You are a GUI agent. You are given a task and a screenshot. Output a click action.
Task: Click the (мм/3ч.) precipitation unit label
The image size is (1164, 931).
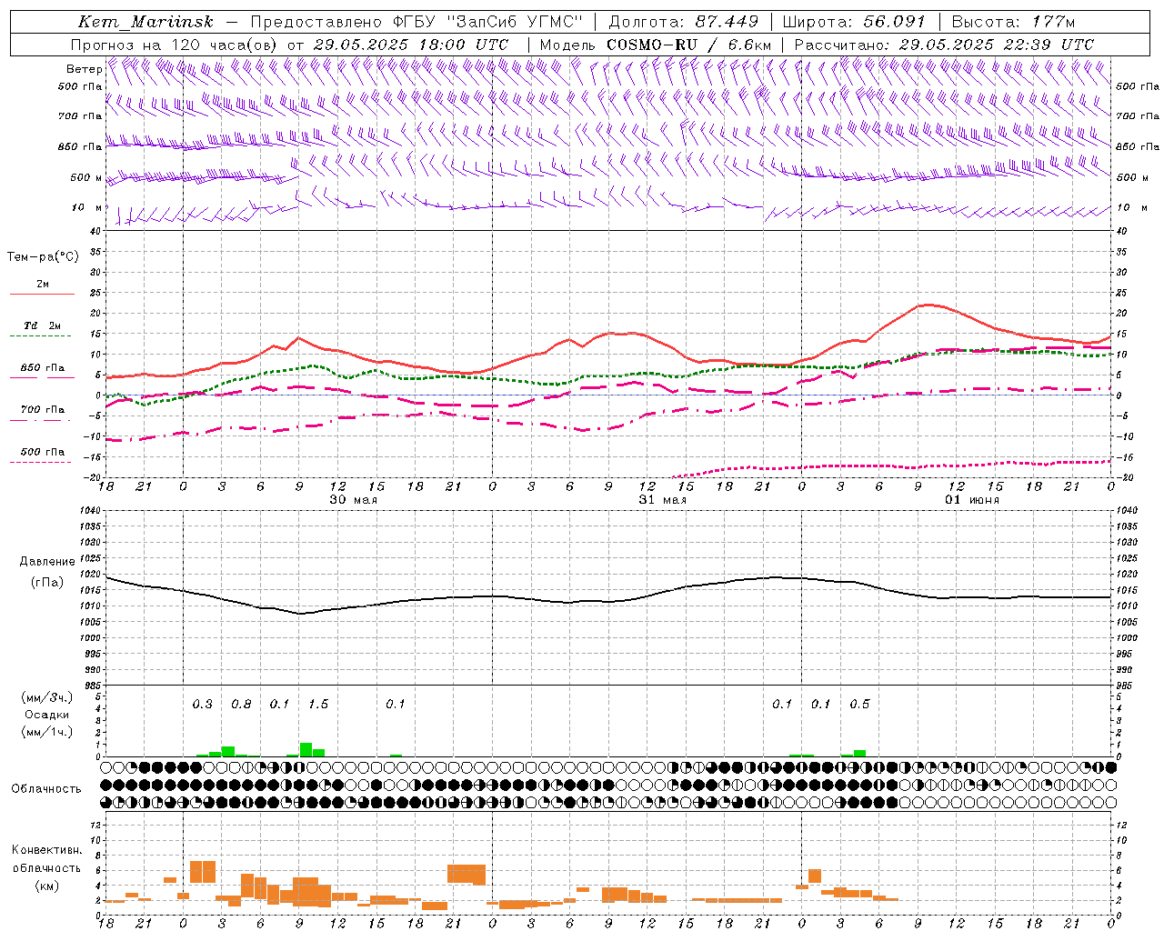[x=46, y=697]
